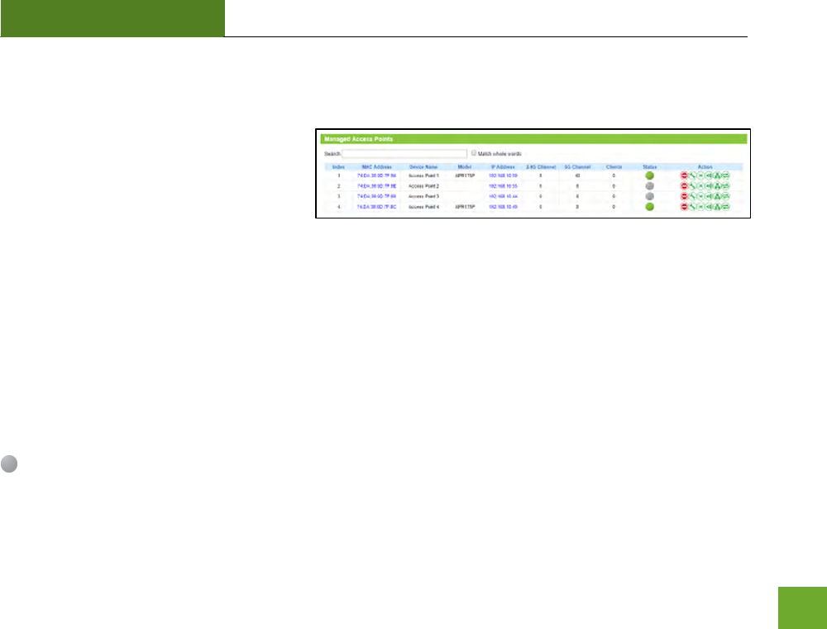This screenshot has height=629, width=827.
Task: Click the Index column header
Action: coord(338,166)
